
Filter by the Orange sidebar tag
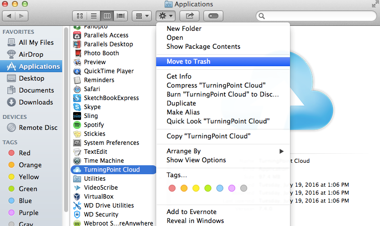[x=31, y=165]
